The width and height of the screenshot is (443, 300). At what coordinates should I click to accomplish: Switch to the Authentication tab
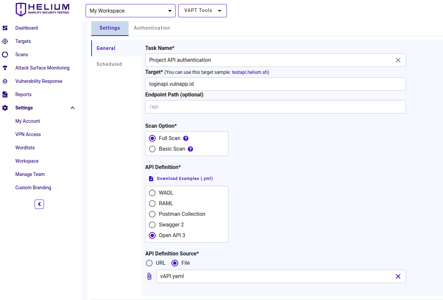(x=152, y=28)
